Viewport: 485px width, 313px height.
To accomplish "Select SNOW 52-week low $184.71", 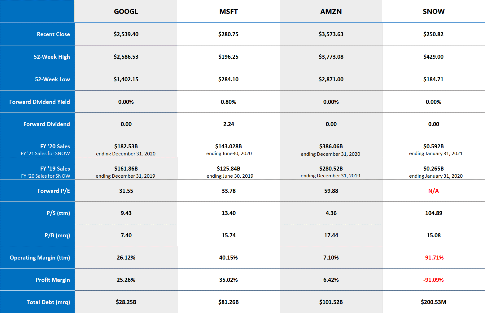I will (434, 79).
